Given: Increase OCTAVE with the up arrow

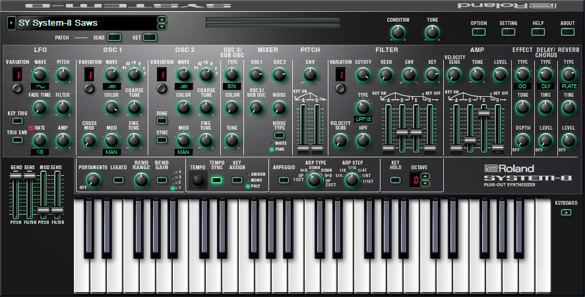Looking at the screenshot, I should (425, 176).
